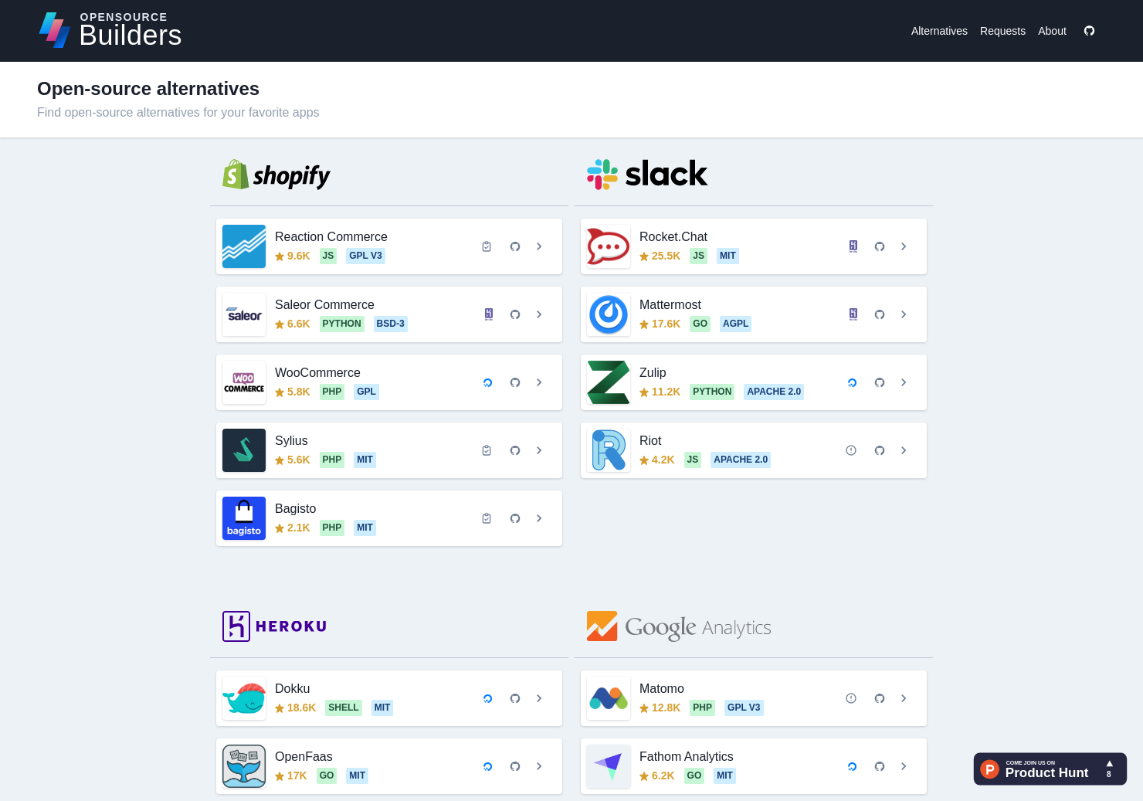Click the Riot info circle icon
The height and width of the screenshot is (801, 1143).
pos(851,450)
